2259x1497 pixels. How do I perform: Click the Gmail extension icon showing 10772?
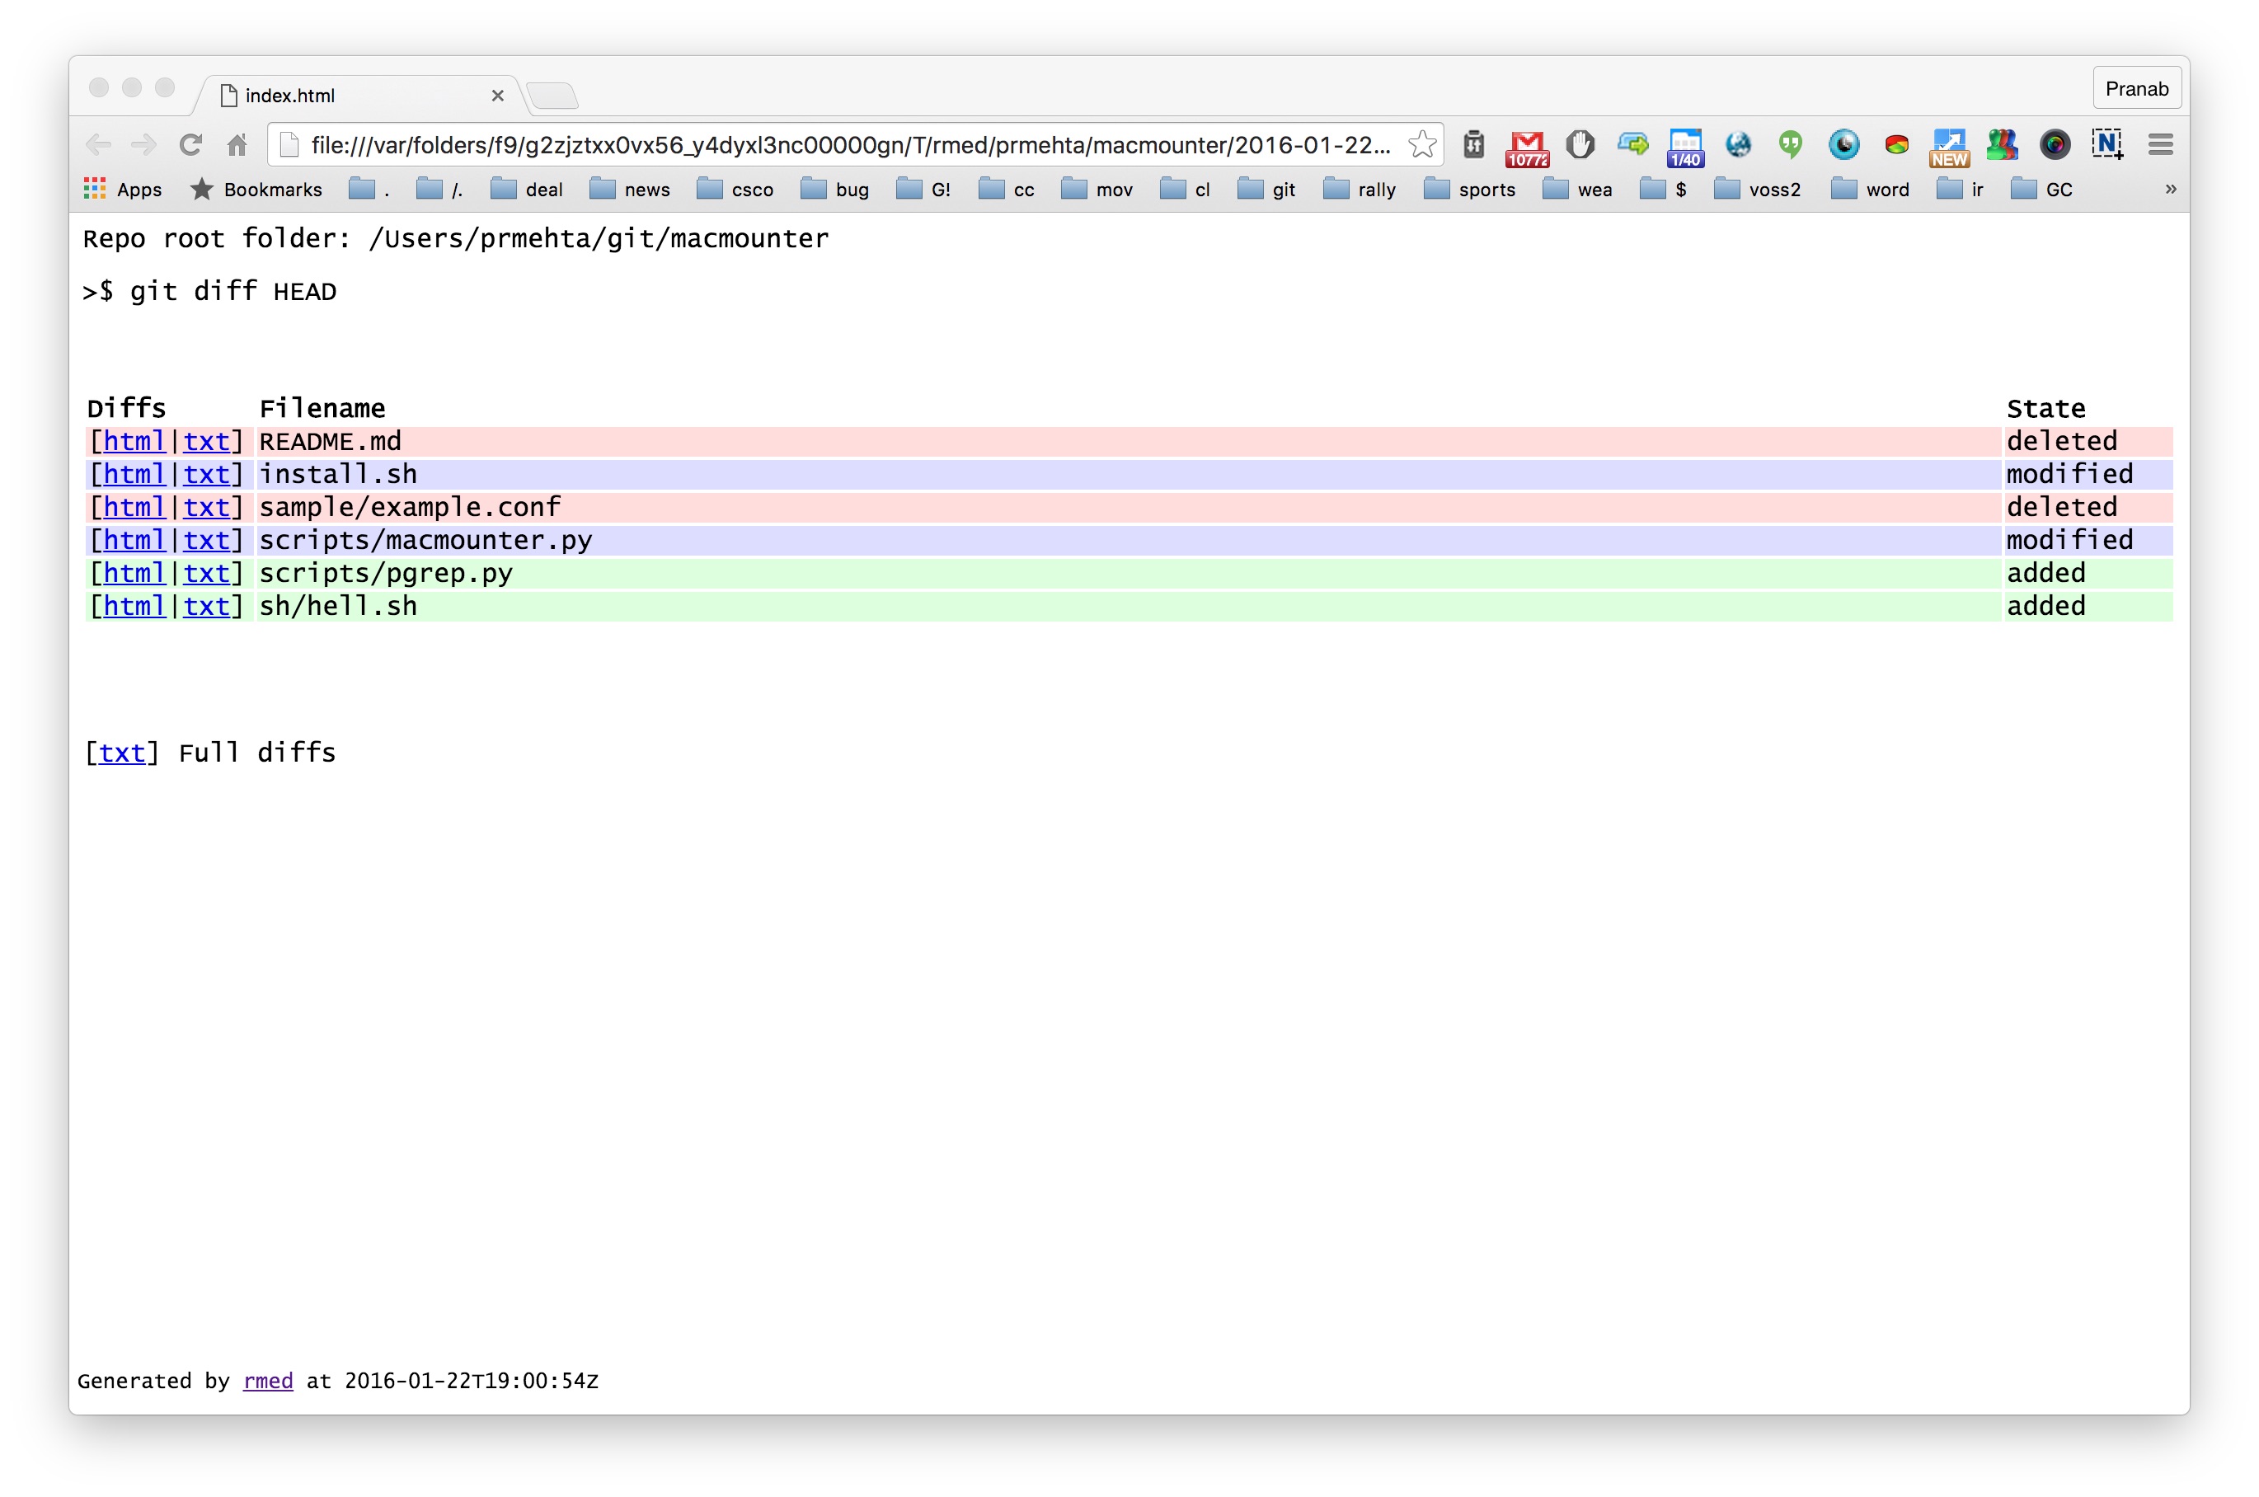pos(1526,145)
